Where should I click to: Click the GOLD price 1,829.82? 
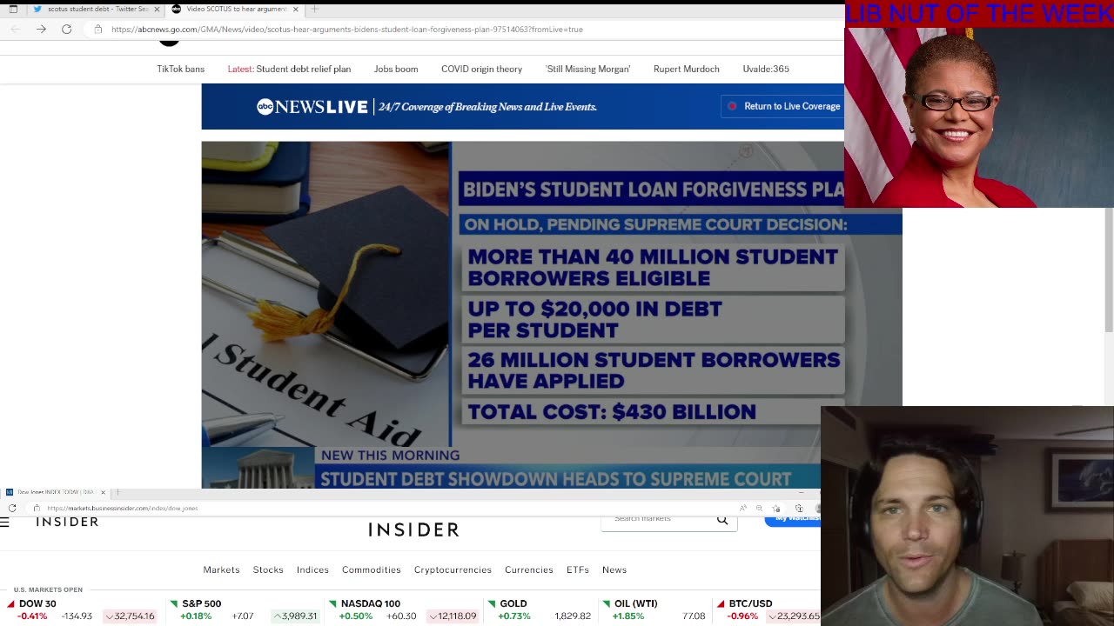click(573, 616)
